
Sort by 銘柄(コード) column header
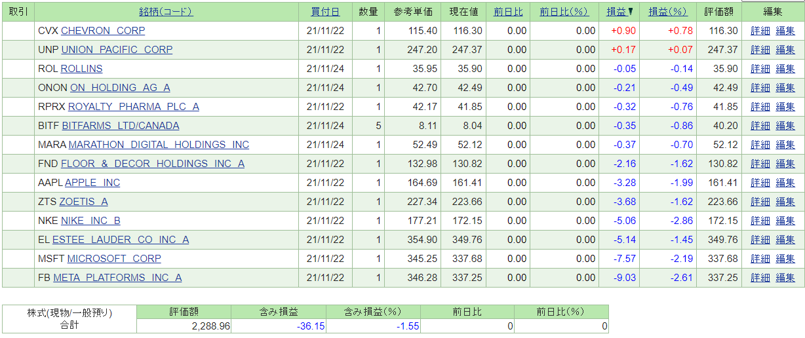[167, 11]
